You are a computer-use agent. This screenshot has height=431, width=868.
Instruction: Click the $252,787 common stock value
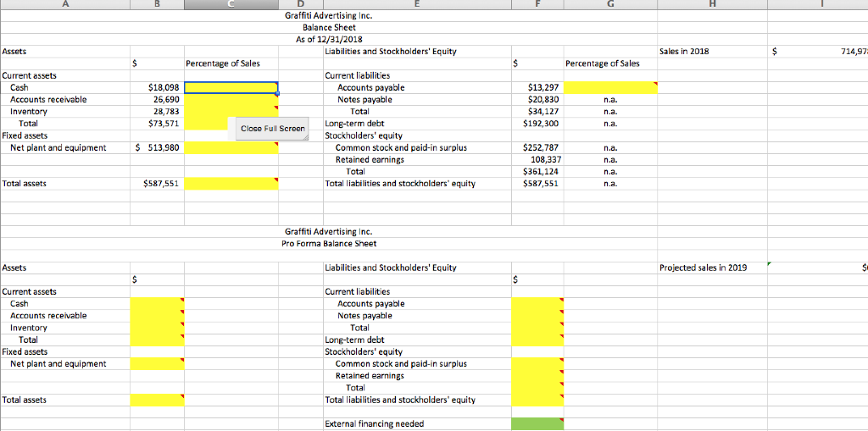538,147
